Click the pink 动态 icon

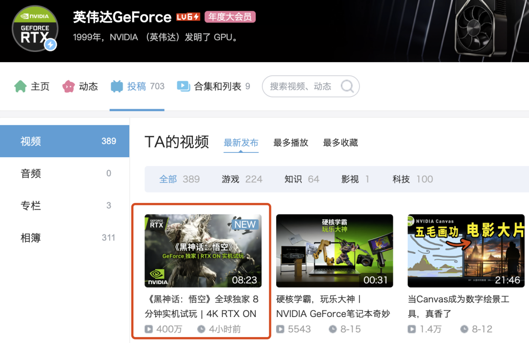(68, 87)
